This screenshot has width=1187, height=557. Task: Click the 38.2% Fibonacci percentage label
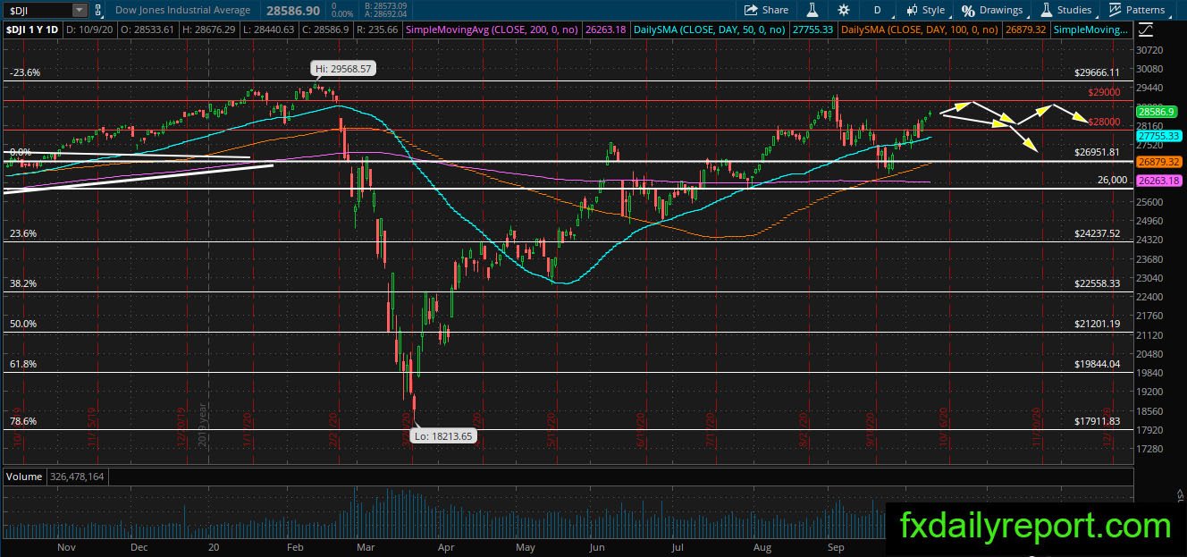point(22,283)
